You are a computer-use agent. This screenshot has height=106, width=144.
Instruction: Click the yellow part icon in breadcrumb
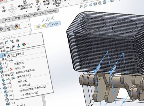click(x=44, y=26)
